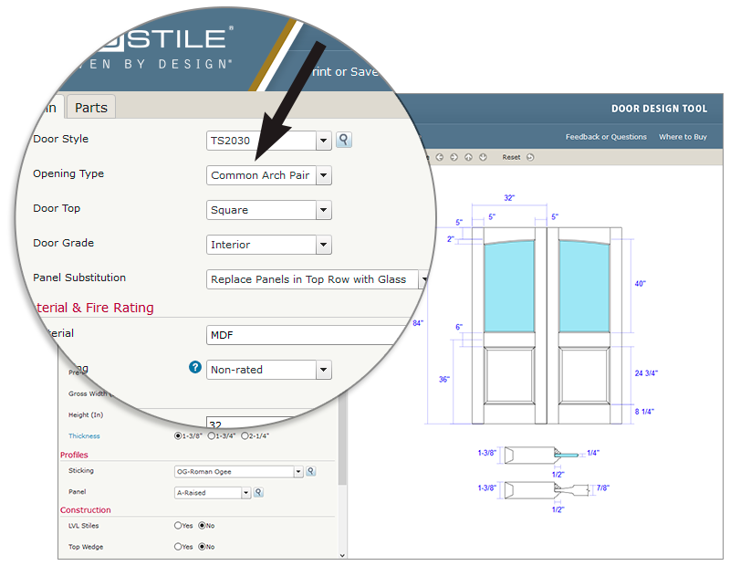Open the Door Style TS2030 dropdown
This screenshot has width=730, height=566.
click(323, 141)
